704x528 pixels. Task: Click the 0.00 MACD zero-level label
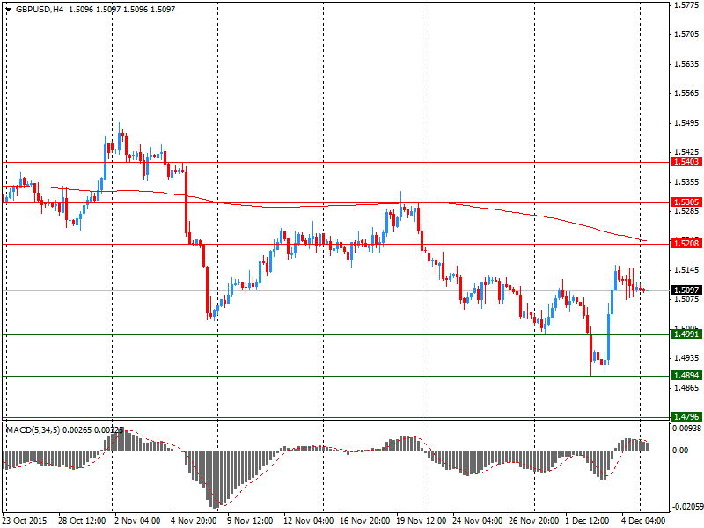(680, 451)
